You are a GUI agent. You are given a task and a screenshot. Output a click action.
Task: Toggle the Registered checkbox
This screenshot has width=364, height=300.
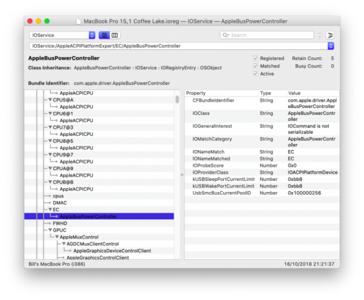[255, 58]
